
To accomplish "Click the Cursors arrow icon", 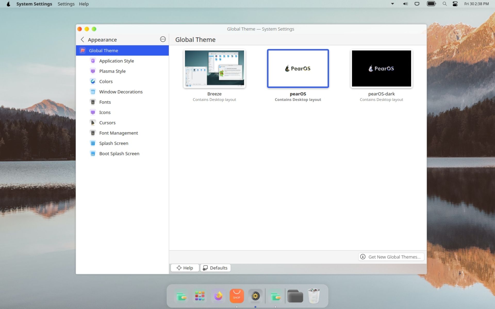I will pyautogui.click(x=93, y=123).
